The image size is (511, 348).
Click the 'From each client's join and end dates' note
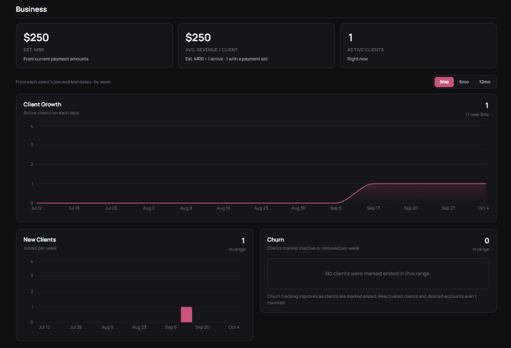coord(63,82)
